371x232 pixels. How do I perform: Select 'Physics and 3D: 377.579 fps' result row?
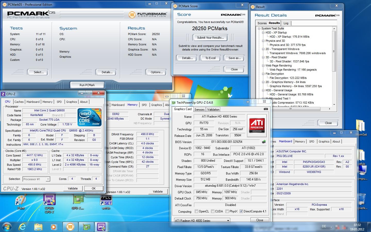point(288,45)
